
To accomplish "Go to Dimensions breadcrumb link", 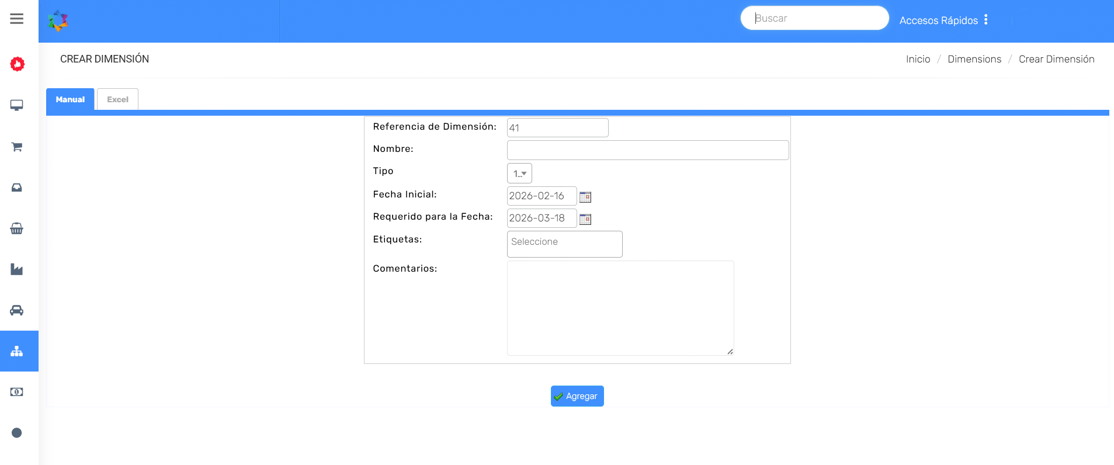I will tap(974, 59).
